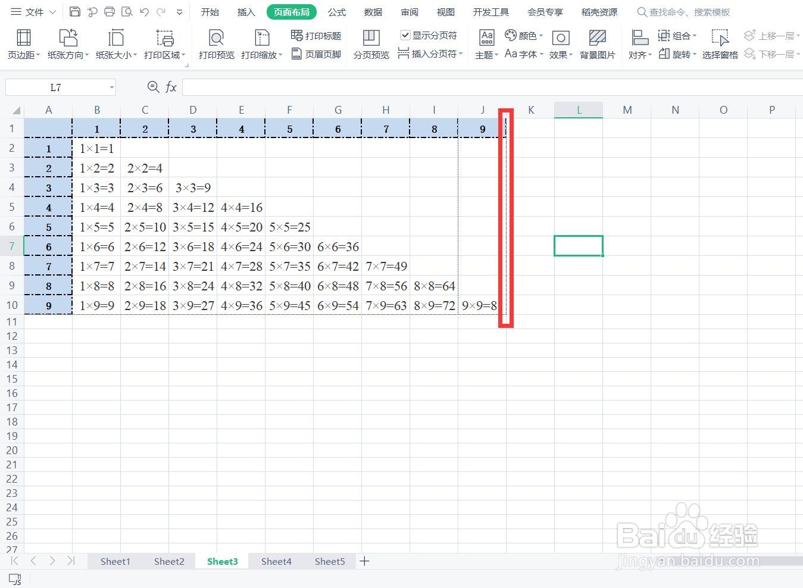Switch to the 公式 ribbon tab

pyautogui.click(x=337, y=12)
